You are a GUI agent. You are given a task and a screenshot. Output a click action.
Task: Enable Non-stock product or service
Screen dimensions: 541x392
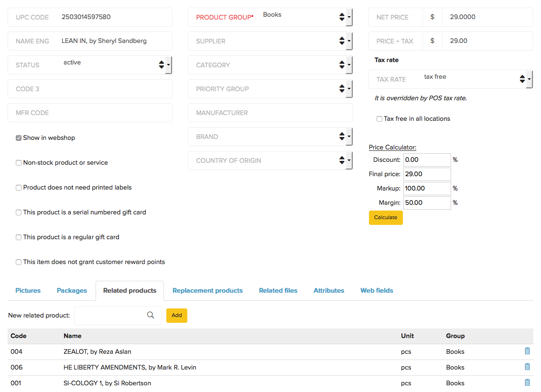(x=19, y=163)
